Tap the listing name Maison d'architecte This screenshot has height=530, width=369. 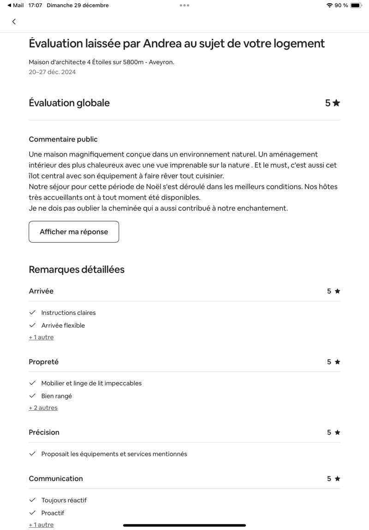click(x=101, y=62)
